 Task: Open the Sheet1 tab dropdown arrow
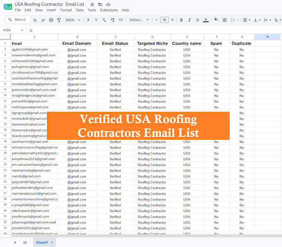tap(52, 242)
